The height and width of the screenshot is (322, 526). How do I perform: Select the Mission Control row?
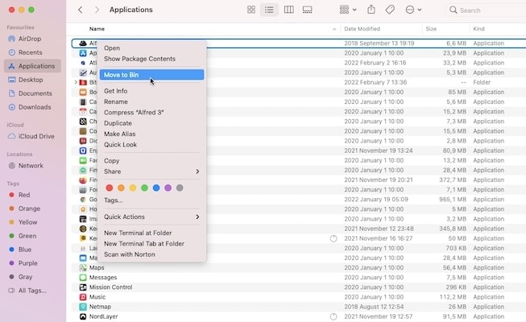(x=299, y=287)
